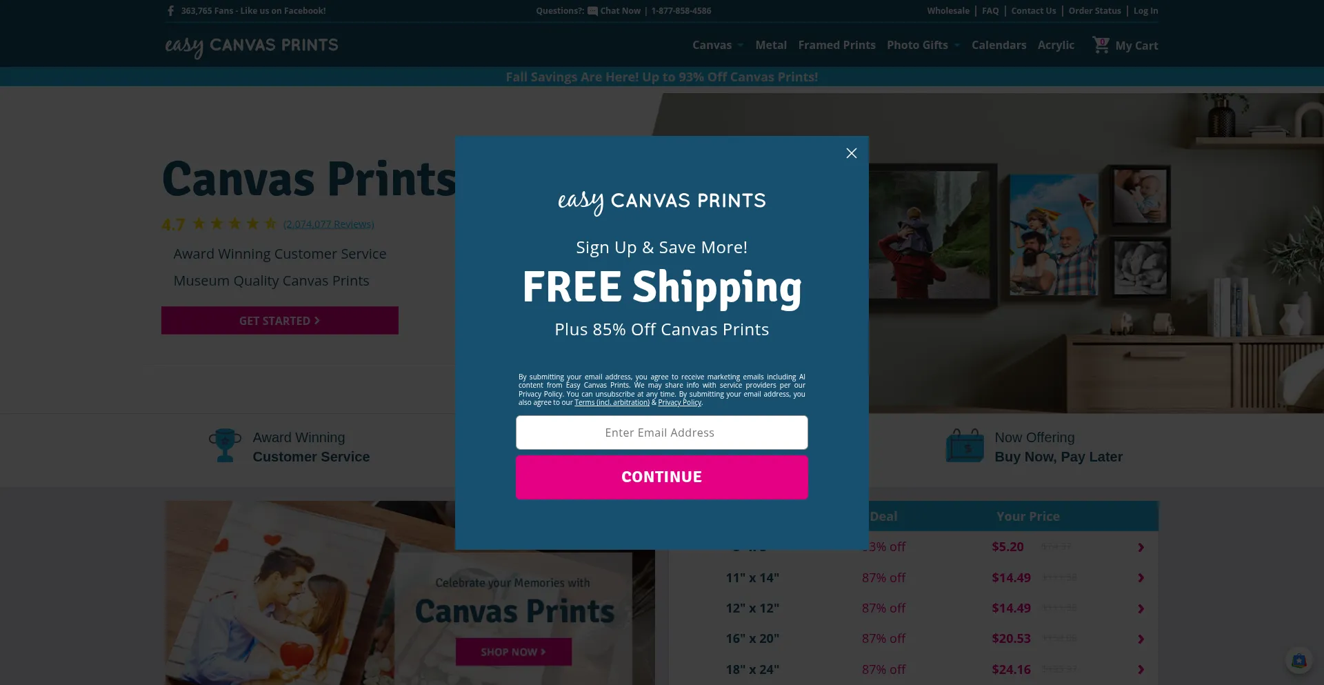Click the trophy Award Winning icon

[225, 446]
